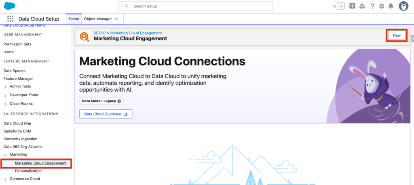Collapse the Marketing tree section
This screenshot has height=185, width=414.
(x=5, y=155)
